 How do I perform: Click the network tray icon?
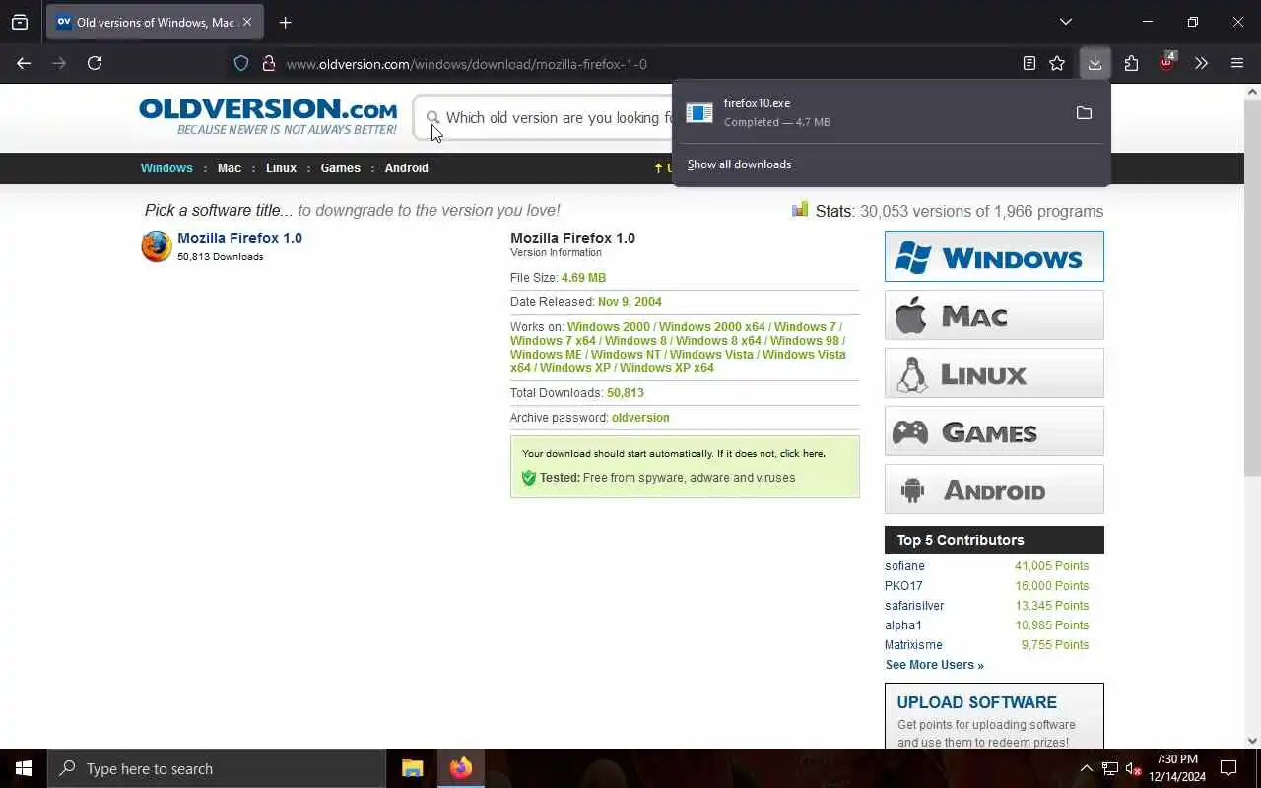pos(1109,768)
